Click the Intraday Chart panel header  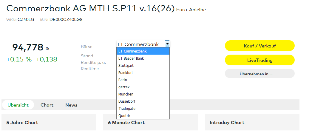227,122
